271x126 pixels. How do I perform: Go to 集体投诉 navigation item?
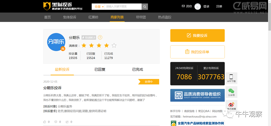[70, 17]
